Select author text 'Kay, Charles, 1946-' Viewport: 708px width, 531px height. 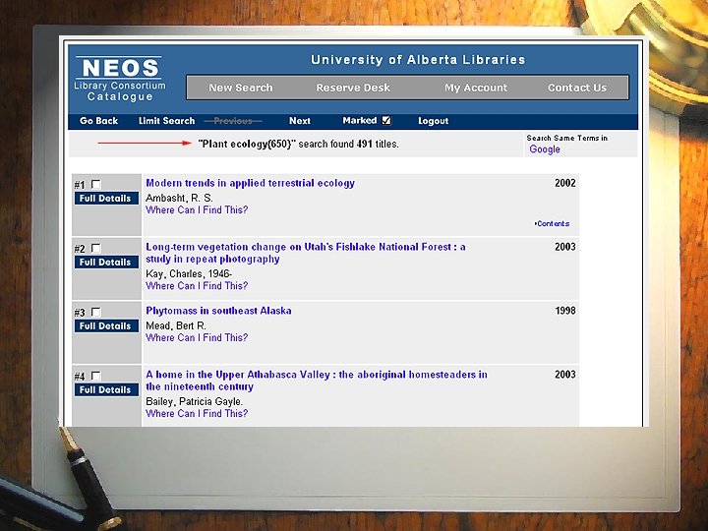click(x=189, y=273)
